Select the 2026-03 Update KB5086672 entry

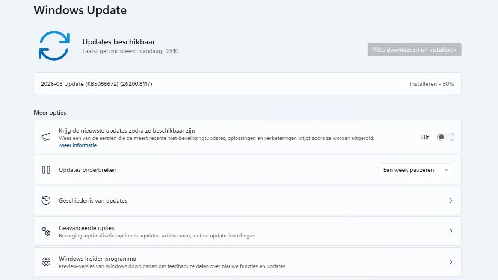[x=96, y=84]
